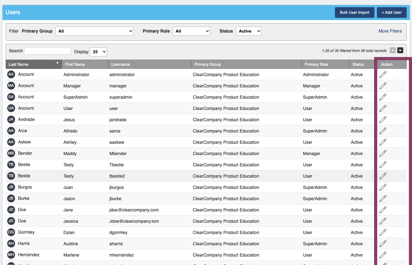Edit Marlene Hernández using pencil icon
Image resolution: width=412 pixels, height=265 pixels.
(x=383, y=255)
